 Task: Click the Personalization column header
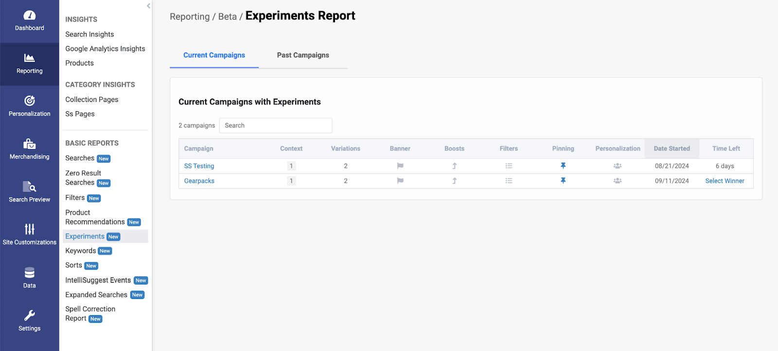tap(618, 149)
